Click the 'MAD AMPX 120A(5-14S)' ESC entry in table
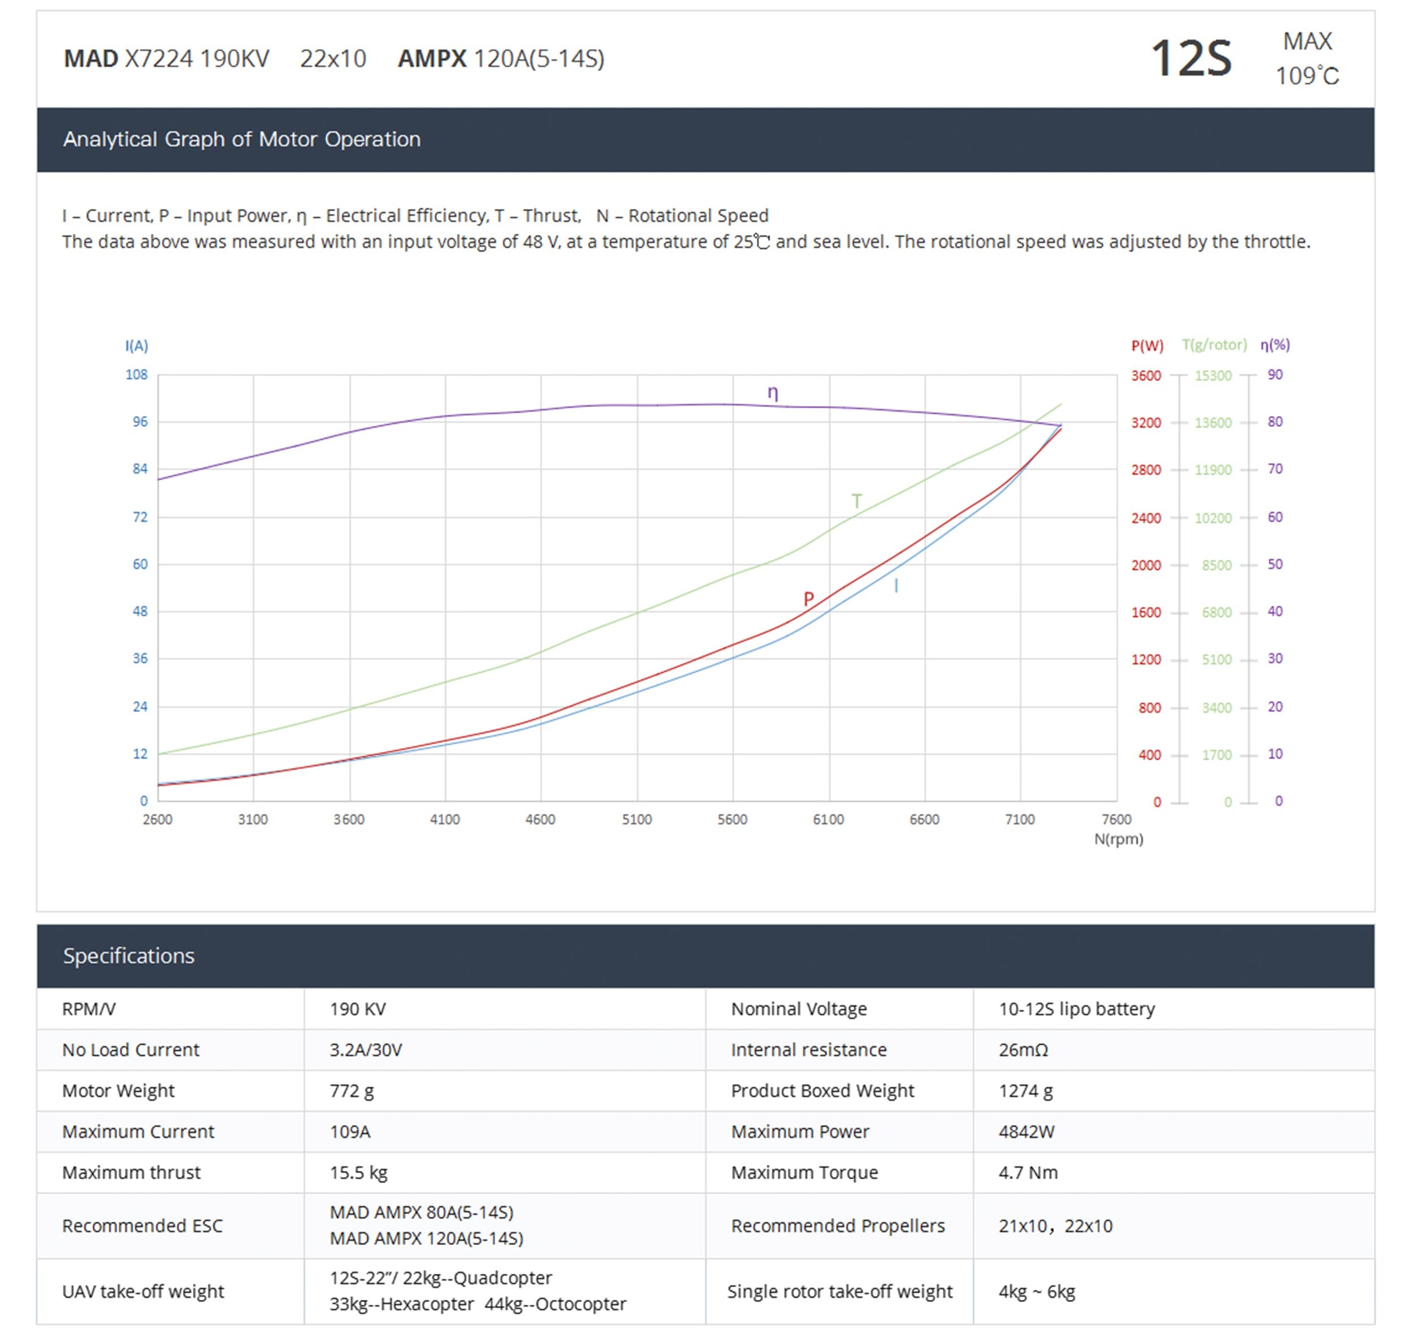Image resolution: width=1413 pixels, height=1332 pixels. tap(427, 1239)
